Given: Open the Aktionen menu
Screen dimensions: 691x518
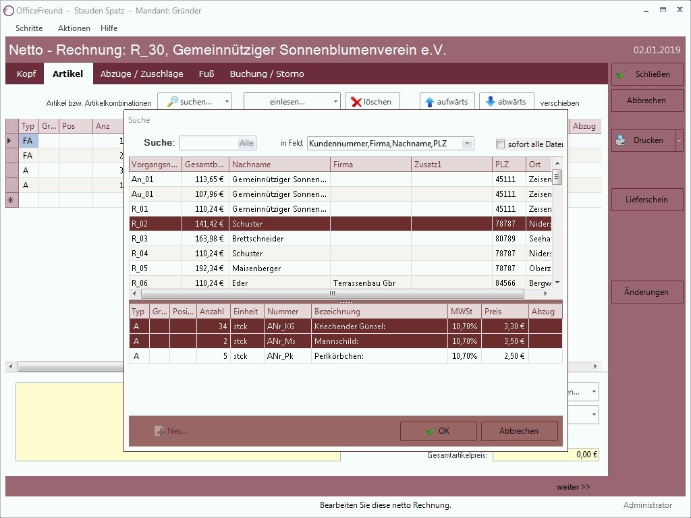Looking at the screenshot, I should (x=74, y=28).
